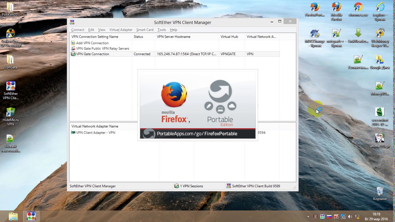The width and height of the screenshot is (395, 222).
Task: Click the Connected status cell
Action: coord(142,54)
